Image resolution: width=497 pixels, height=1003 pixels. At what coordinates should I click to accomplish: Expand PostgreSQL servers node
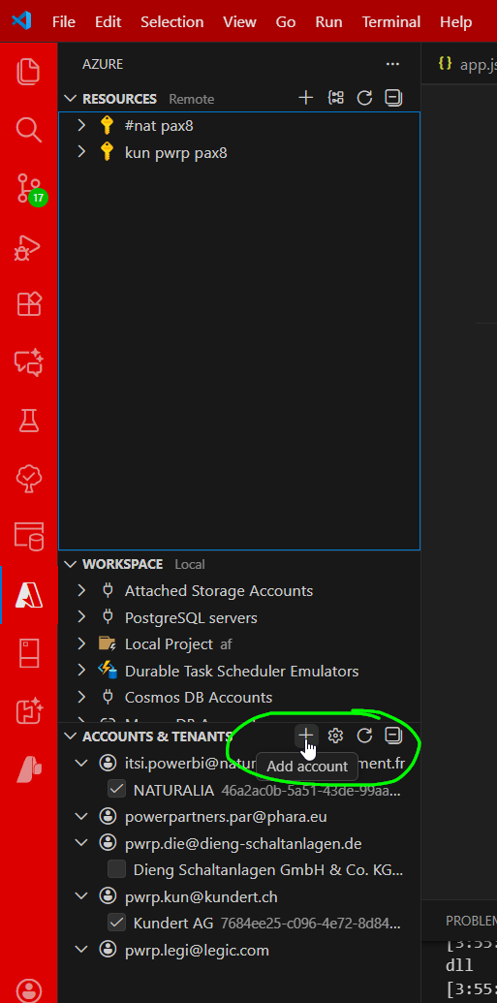[x=81, y=617]
